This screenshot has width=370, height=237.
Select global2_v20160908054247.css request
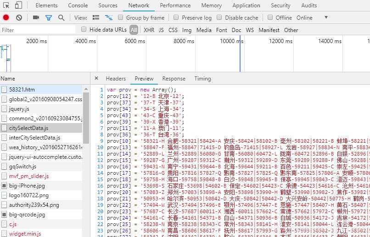coord(41,99)
